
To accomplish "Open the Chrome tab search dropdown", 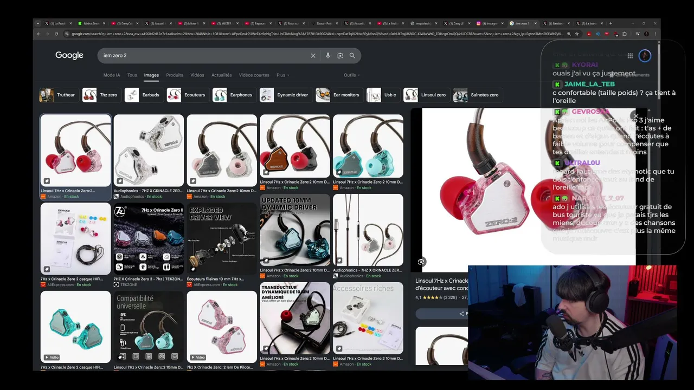I will (x=37, y=23).
